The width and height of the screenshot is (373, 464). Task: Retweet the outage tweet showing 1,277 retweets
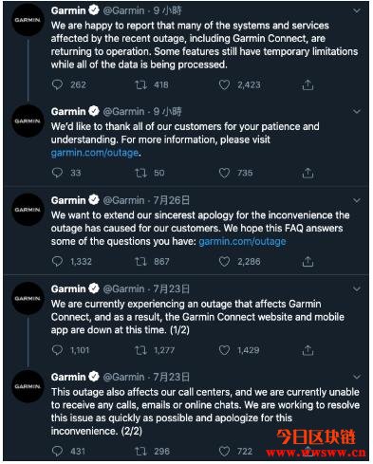click(x=140, y=350)
